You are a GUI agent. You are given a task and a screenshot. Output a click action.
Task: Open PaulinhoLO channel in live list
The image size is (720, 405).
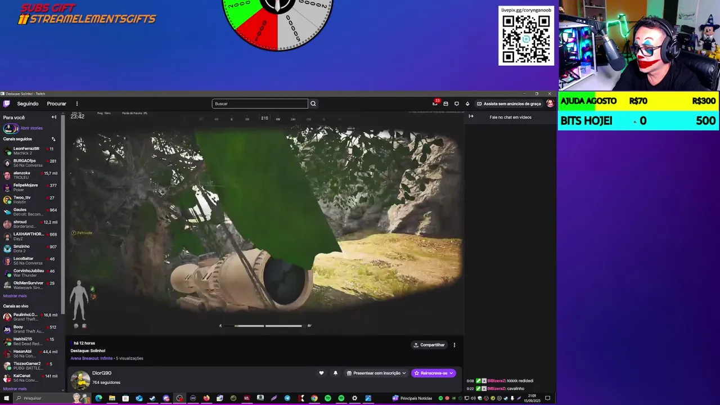pos(31,317)
